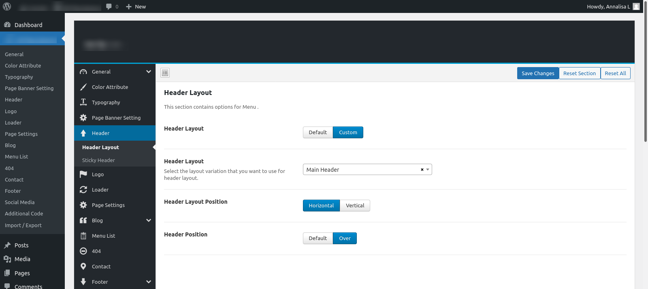Open Color Attribute in admin submenu
Screen dimensions: 648x289
(x=23, y=65)
